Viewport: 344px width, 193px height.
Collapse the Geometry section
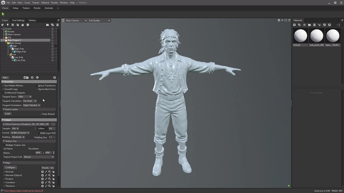coord(29,81)
